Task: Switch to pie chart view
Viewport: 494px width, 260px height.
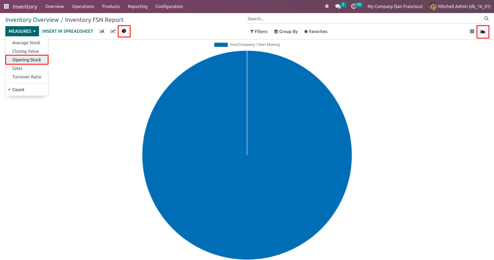Action: [124, 31]
